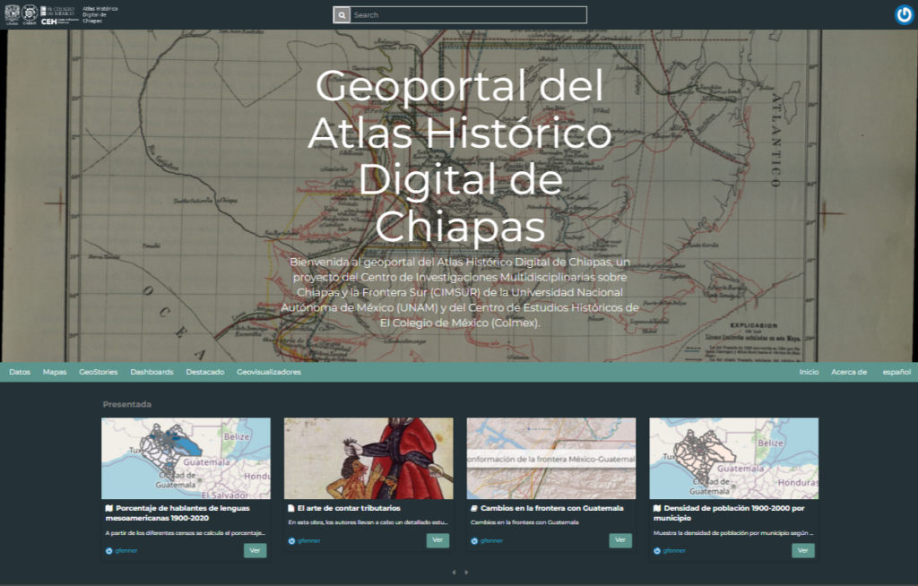
Task: Open the Mapas menu item
Action: pyautogui.click(x=55, y=373)
